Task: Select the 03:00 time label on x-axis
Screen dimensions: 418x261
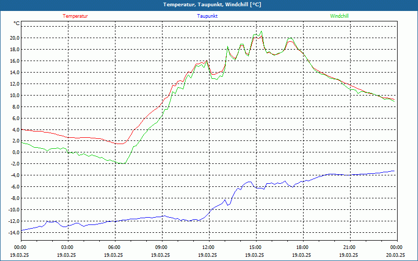Action: (67, 247)
